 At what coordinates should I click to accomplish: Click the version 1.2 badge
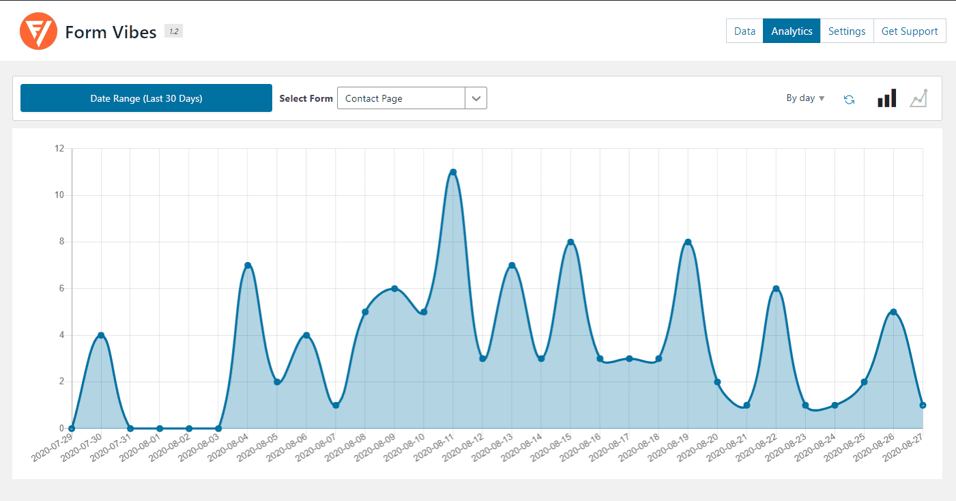point(173,31)
